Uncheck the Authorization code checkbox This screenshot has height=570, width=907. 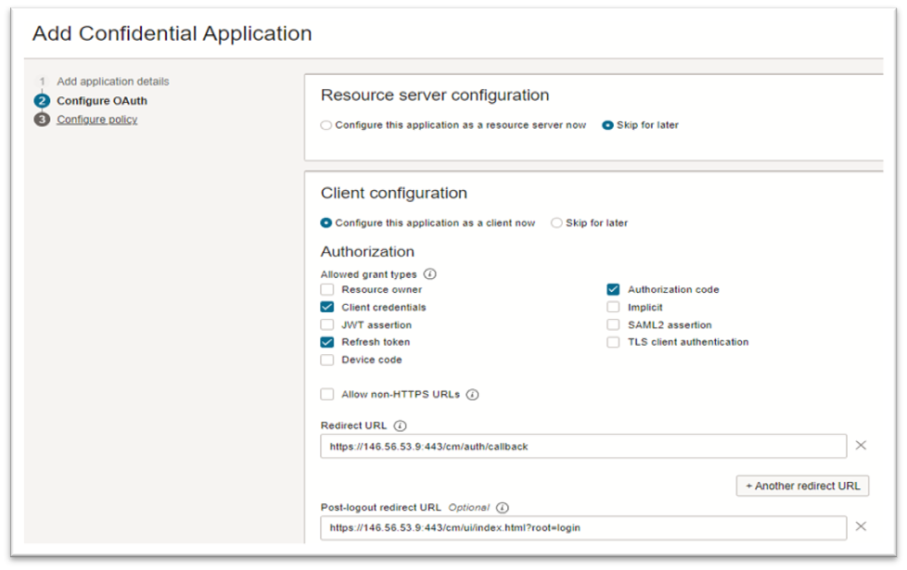[x=613, y=290]
